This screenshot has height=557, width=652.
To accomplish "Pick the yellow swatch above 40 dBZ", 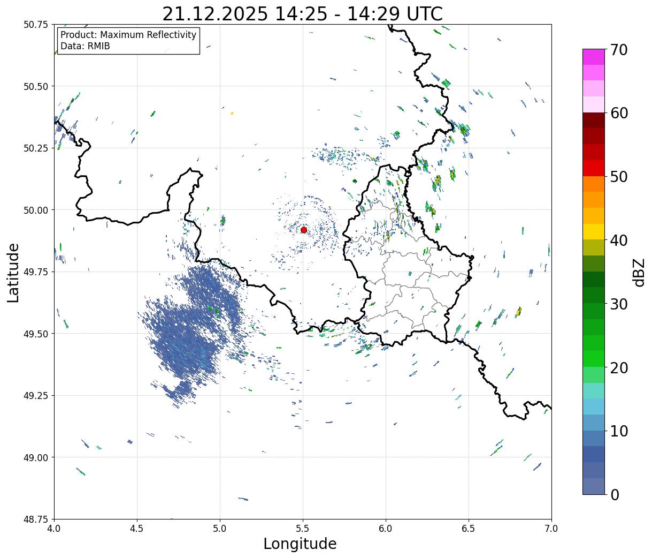I will pos(594,231).
